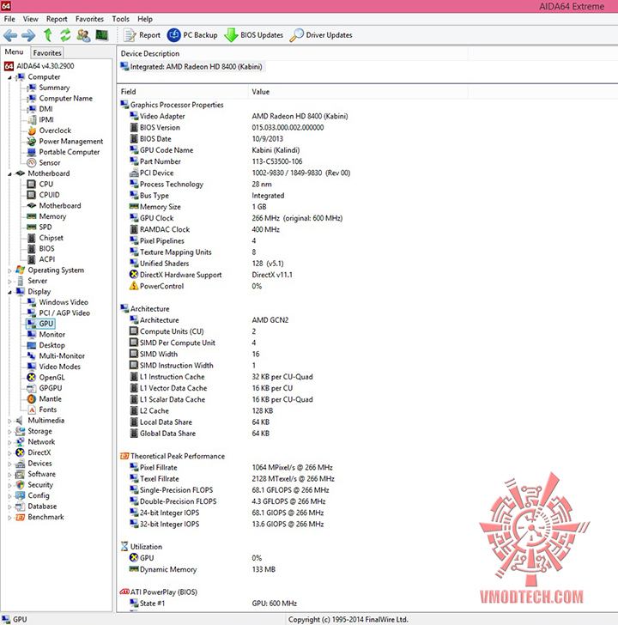Image resolution: width=618 pixels, height=625 pixels.
Task: Expand the Benchmark tree node
Action: click(9, 518)
